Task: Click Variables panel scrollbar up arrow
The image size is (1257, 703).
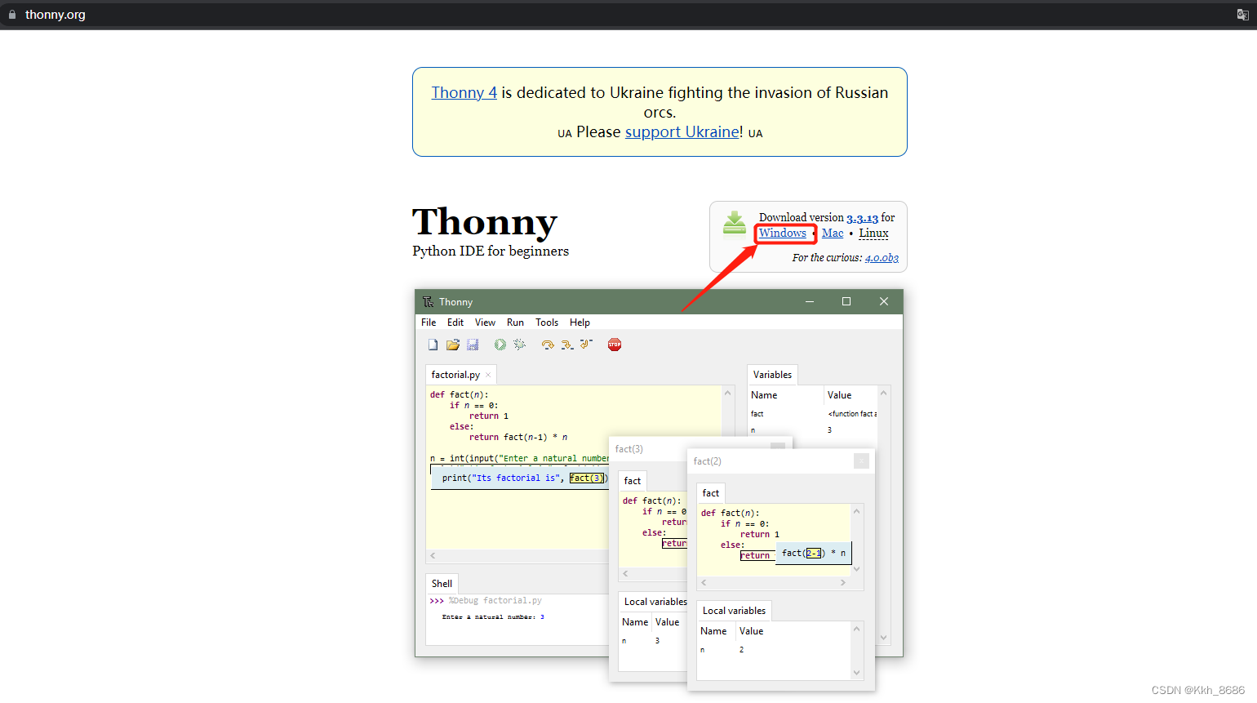Action: pyautogui.click(x=883, y=393)
